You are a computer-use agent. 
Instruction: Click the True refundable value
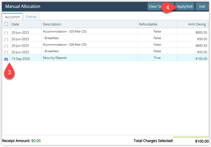coord(157,58)
